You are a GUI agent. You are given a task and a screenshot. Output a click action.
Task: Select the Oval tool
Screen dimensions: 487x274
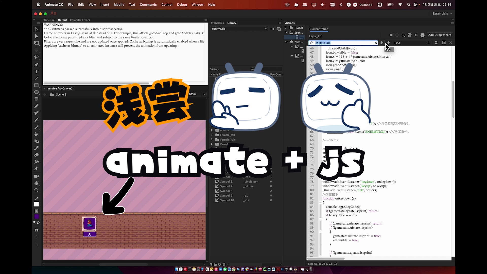36,92
